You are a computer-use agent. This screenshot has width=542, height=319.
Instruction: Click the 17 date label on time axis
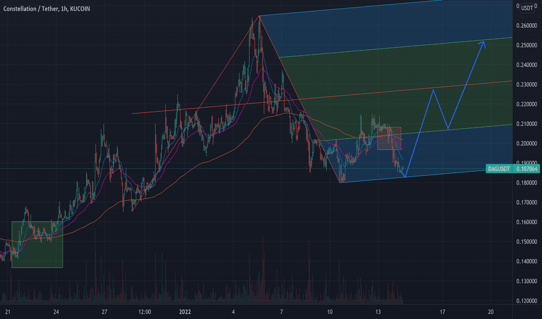tap(443, 312)
